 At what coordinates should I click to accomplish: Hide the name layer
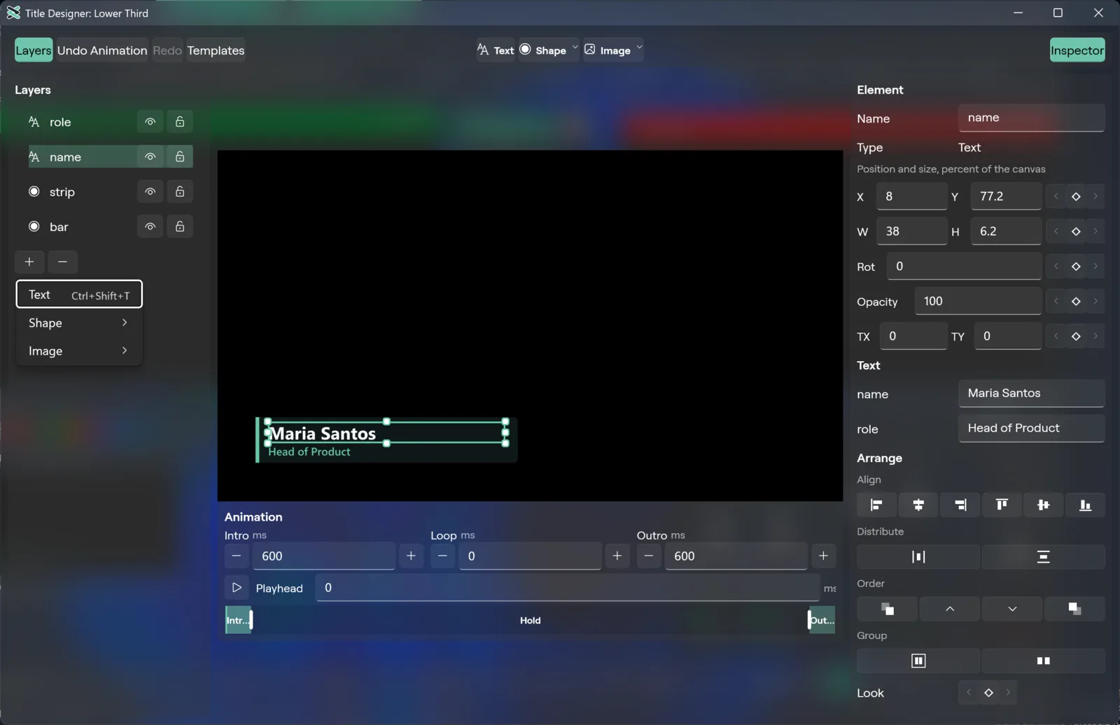tap(150, 157)
